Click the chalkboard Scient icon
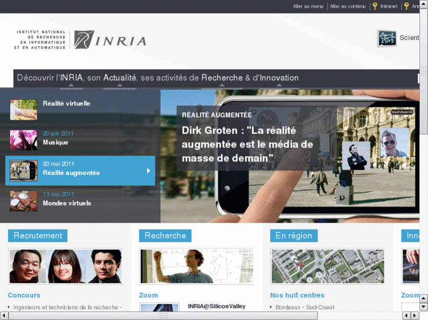This screenshot has height=320, width=428. [387, 38]
